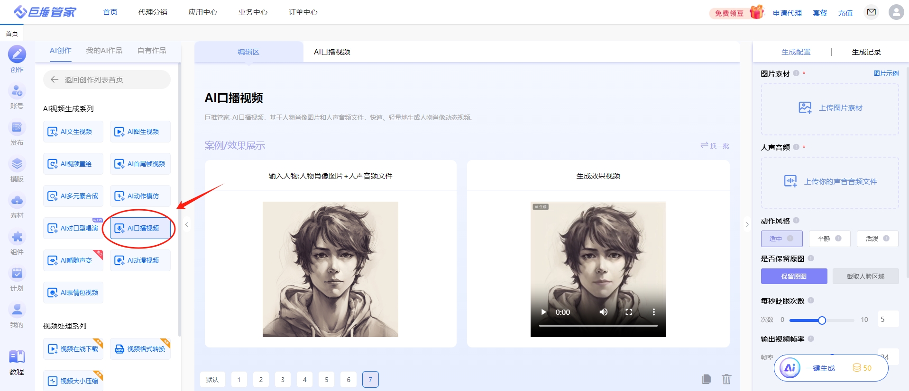Image resolution: width=909 pixels, height=391 pixels.
Task: Select 适中 motion style
Action: (x=781, y=239)
